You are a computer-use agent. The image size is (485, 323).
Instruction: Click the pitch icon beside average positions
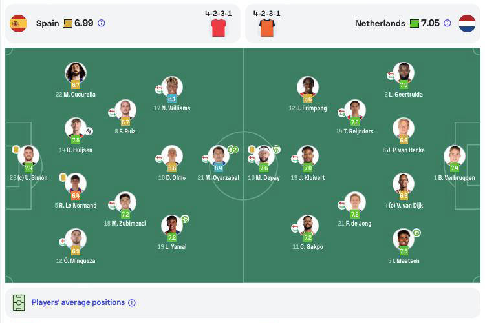point(19,302)
